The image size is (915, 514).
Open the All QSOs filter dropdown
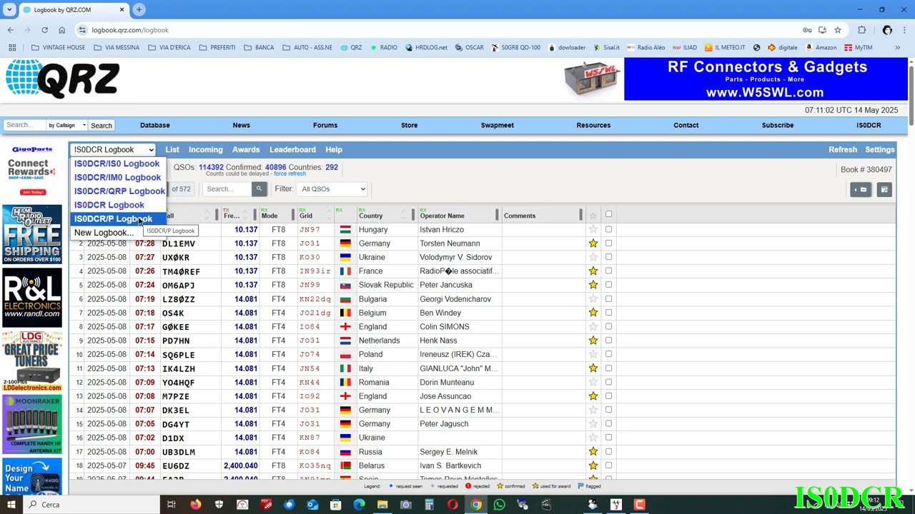332,188
